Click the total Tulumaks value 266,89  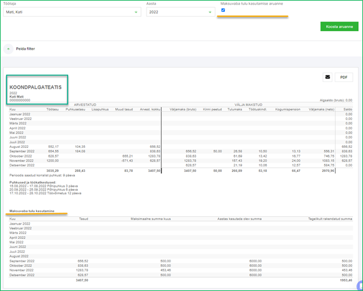[x=237, y=171]
